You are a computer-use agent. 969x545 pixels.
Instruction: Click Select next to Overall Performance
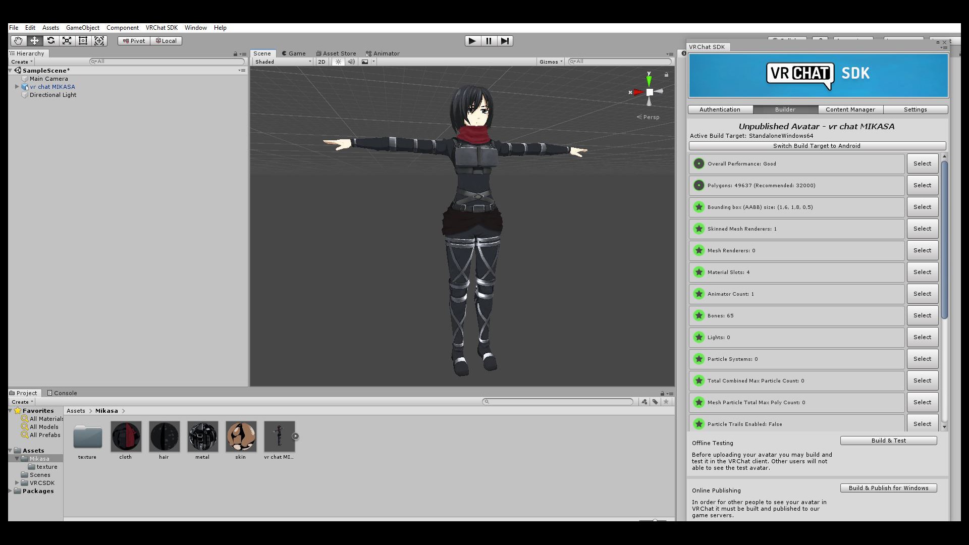[922, 163]
